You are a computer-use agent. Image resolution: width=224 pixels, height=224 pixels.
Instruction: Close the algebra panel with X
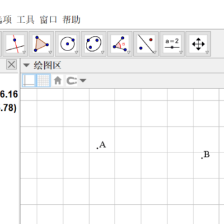point(11,65)
